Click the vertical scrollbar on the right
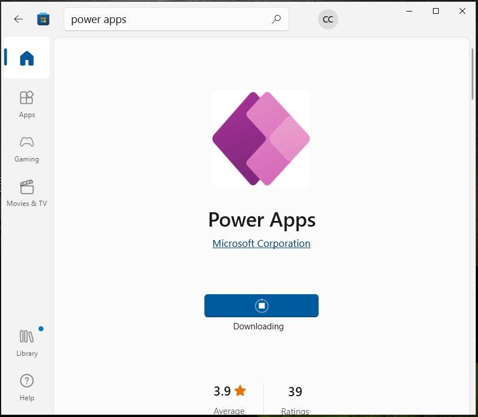The image size is (478, 417). [x=472, y=74]
